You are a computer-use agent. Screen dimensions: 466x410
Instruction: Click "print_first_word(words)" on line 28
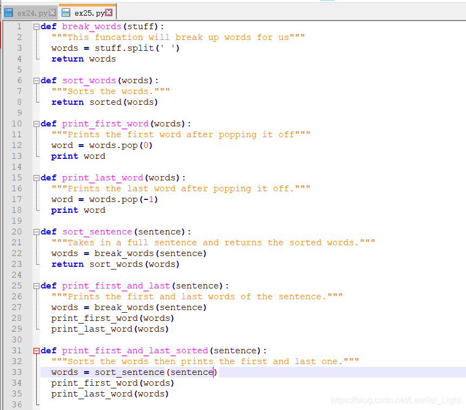(x=112, y=318)
